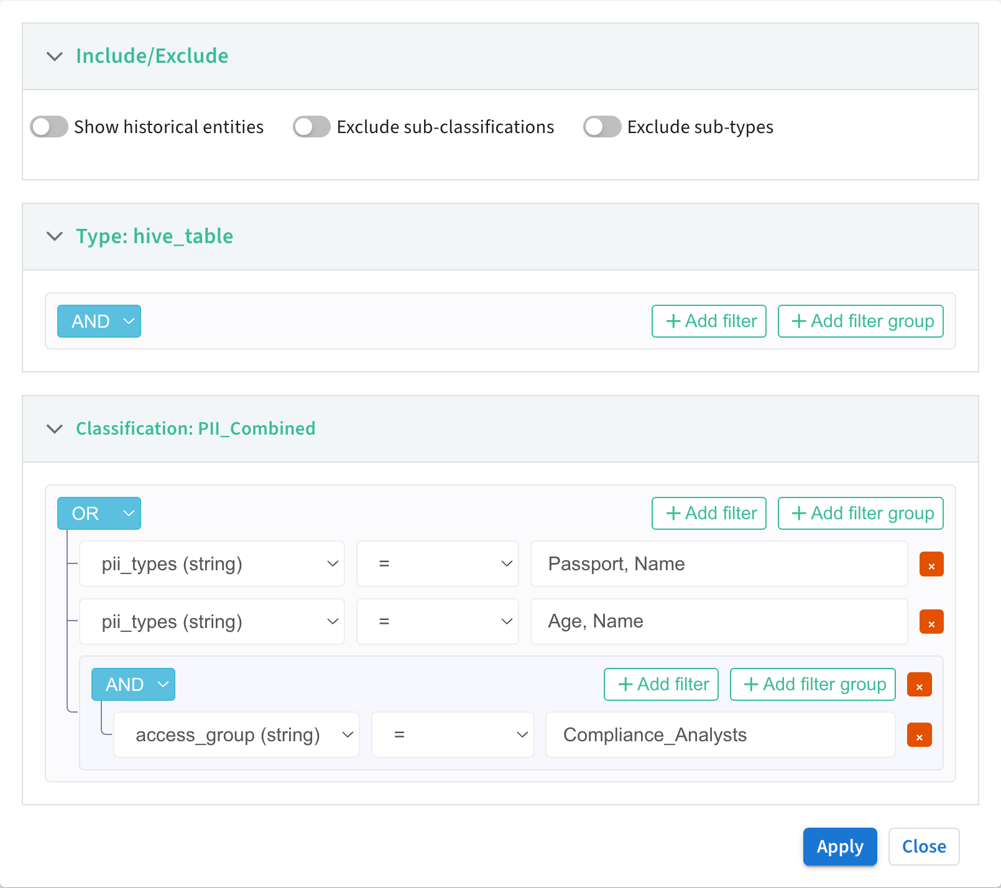1001x888 pixels.
Task: Open the AND condition dropdown for hive_table
Action: pyautogui.click(x=99, y=321)
